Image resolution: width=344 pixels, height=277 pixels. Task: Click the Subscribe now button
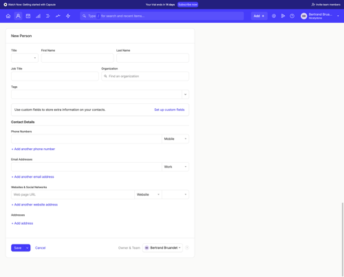188,4
